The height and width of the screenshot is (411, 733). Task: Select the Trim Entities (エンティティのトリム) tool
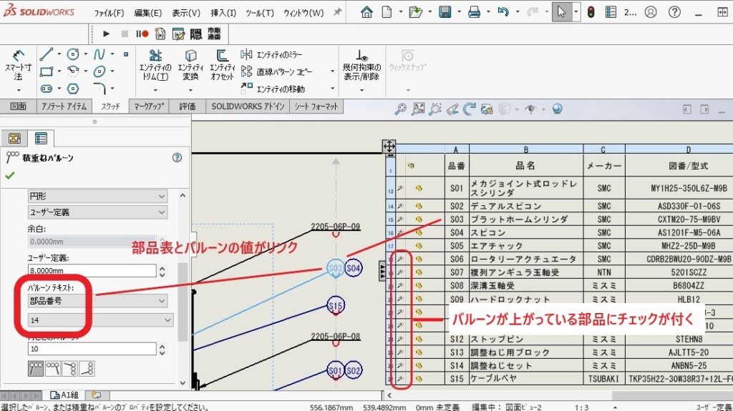(154, 66)
